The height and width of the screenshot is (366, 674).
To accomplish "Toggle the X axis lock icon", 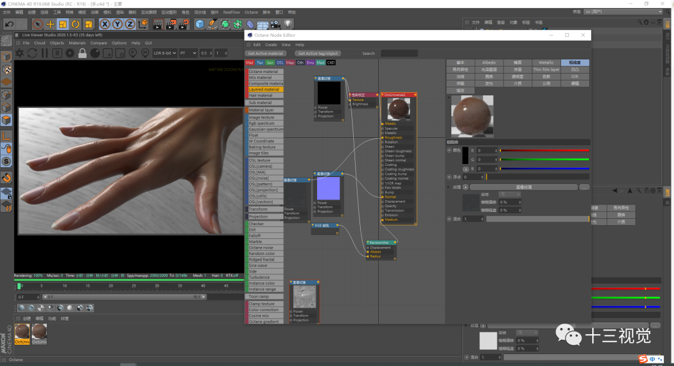I will point(104,24).
